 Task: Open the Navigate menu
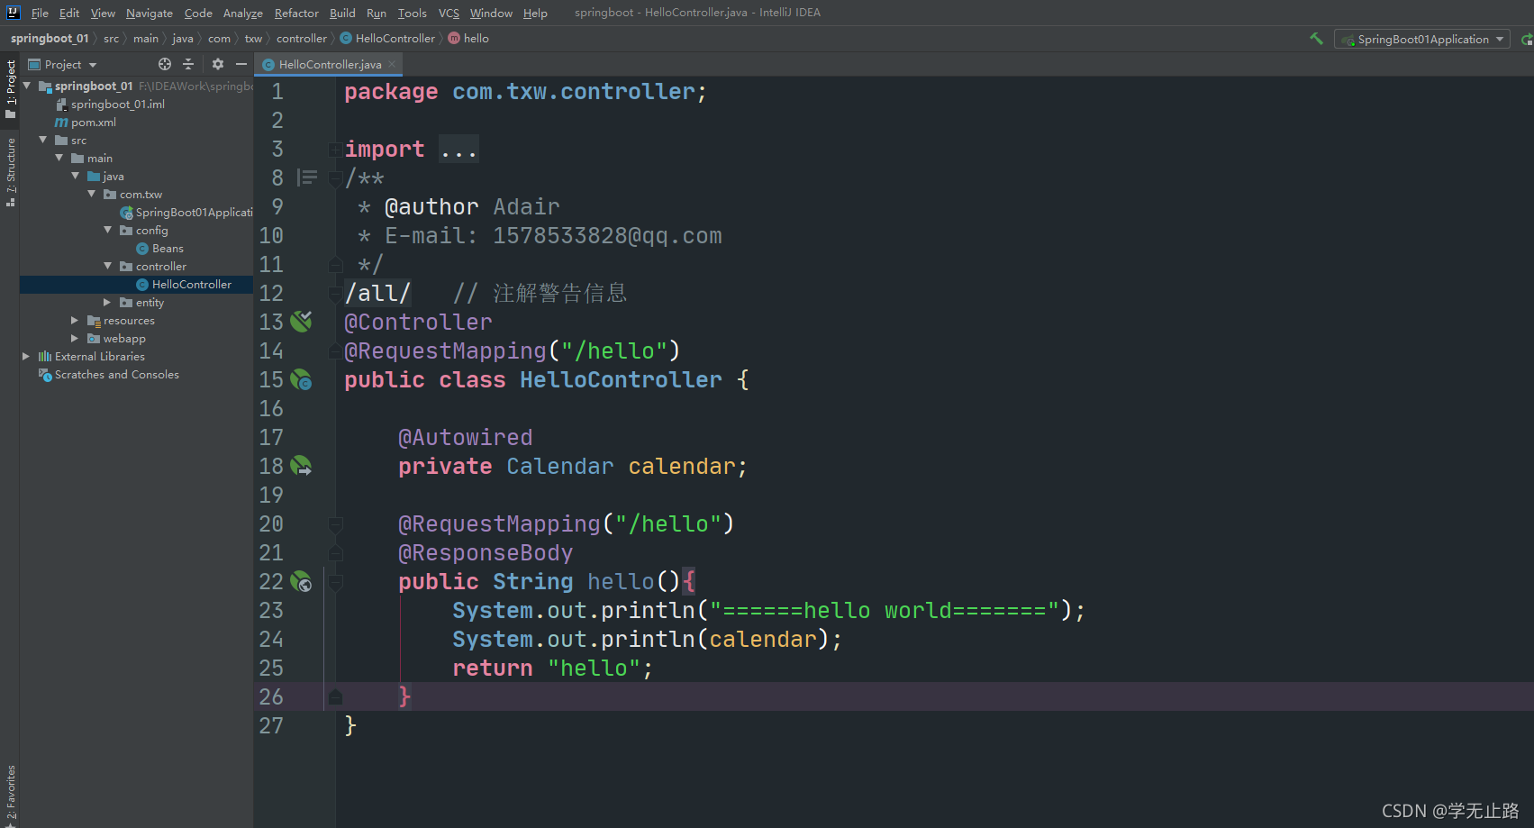pyautogui.click(x=150, y=13)
